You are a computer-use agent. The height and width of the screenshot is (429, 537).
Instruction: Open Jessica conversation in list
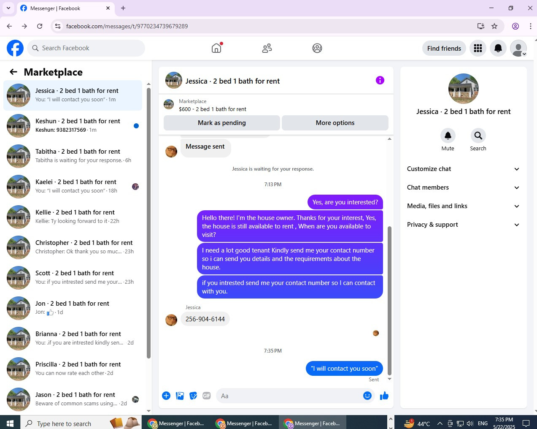pos(73,95)
